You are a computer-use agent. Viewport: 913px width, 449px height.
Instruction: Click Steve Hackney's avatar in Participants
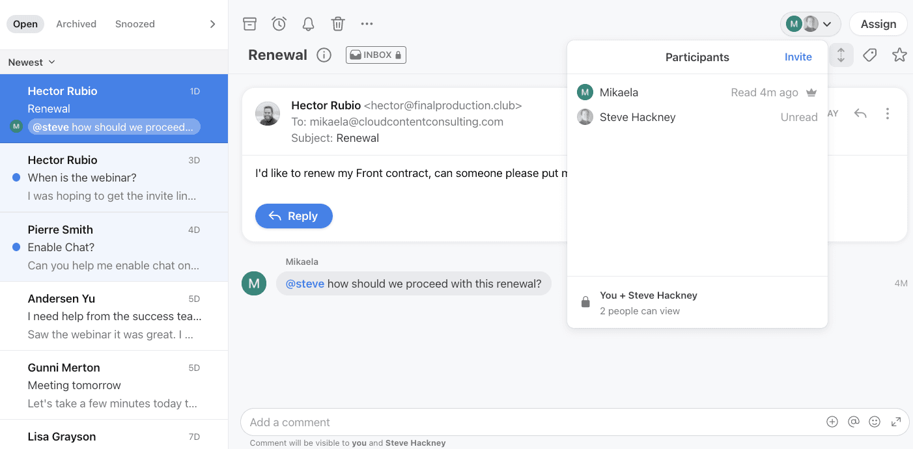[x=585, y=117]
